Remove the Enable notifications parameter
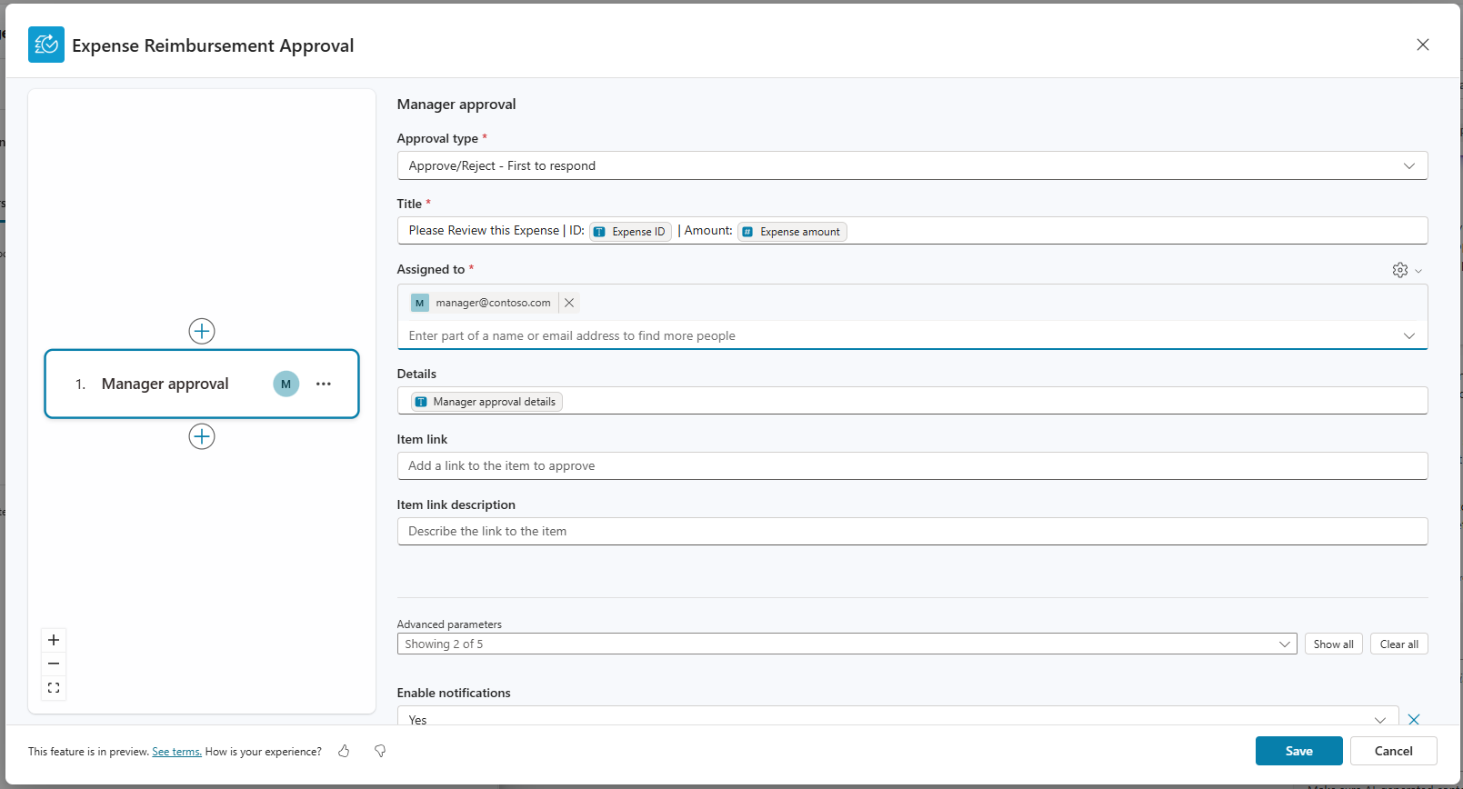Screen dimensions: 1463x789 [x=1414, y=719]
